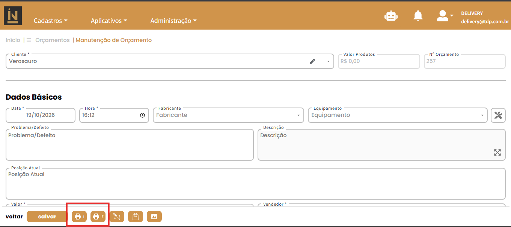The image size is (511, 227).
Task: Open the robot assistant icon
Action: [x=391, y=16]
